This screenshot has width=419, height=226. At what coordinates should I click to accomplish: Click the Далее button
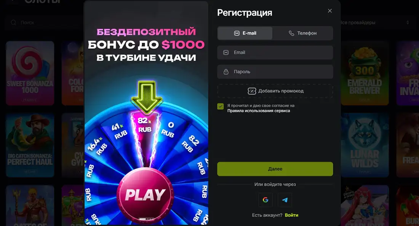click(275, 169)
